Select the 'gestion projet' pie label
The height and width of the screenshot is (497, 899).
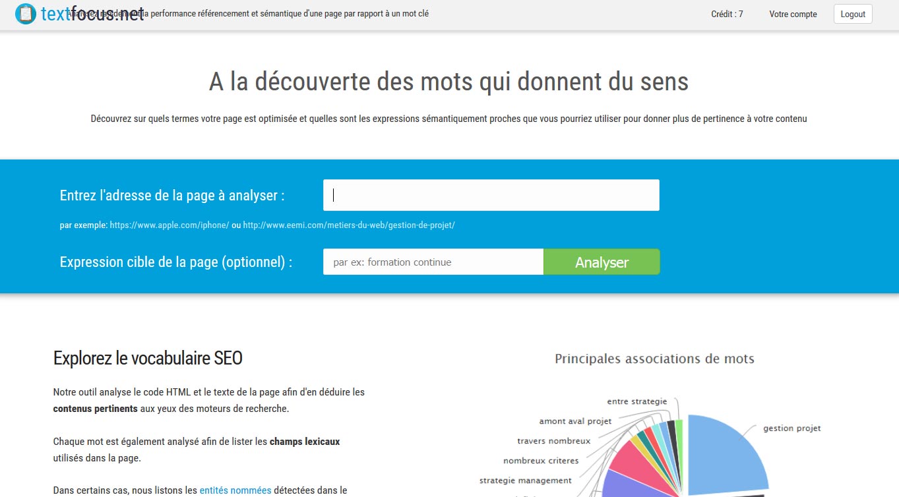tap(791, 428)
